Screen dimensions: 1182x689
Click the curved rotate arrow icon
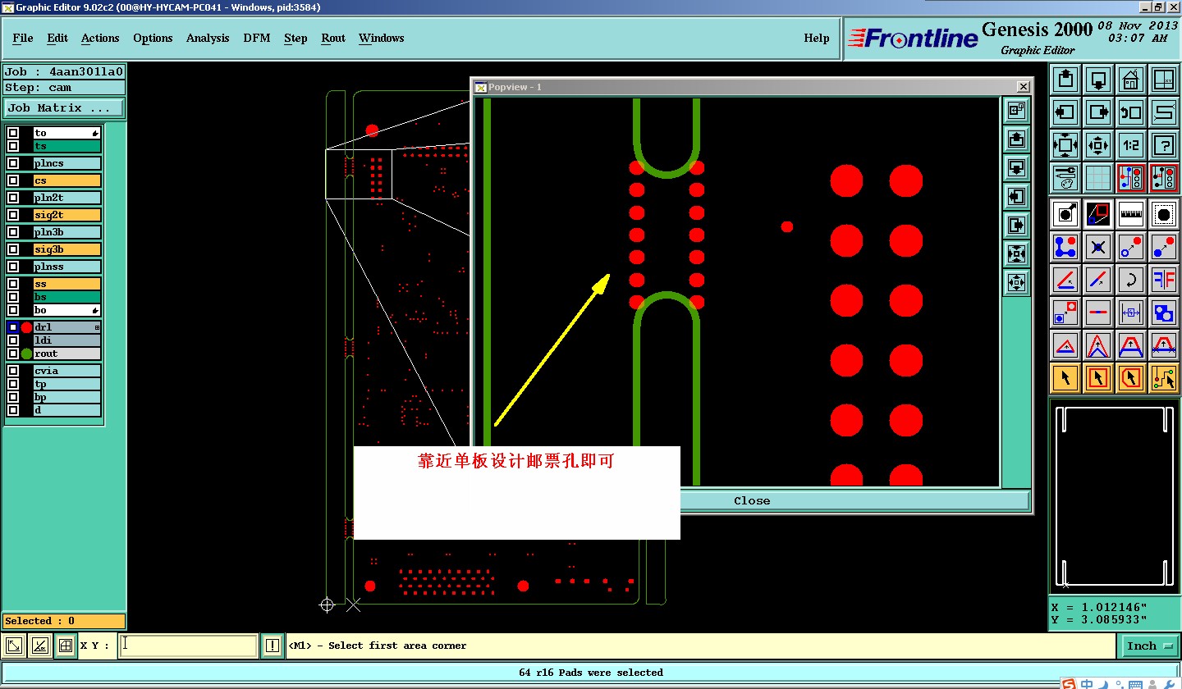pos(1131,280)
